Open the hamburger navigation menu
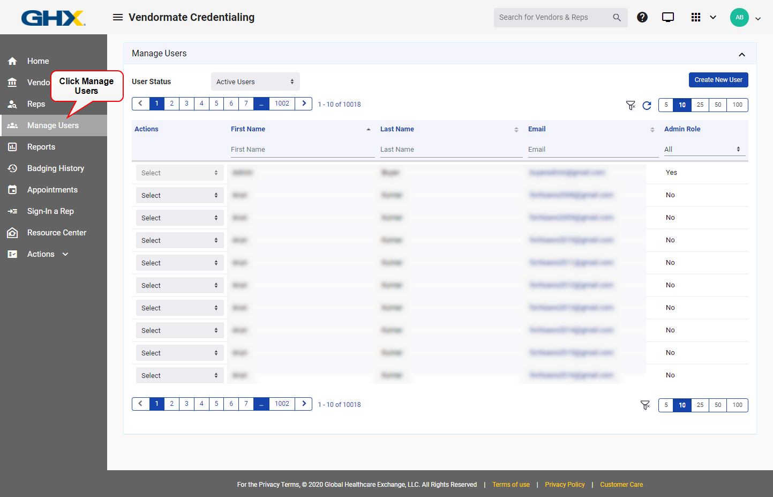Image resolution: width=773 pixels, height=497 pixels. (118, 17)
